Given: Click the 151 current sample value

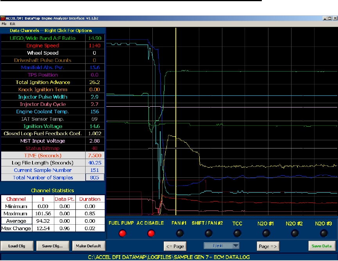Looking at the screenshot, I should 95,170.
